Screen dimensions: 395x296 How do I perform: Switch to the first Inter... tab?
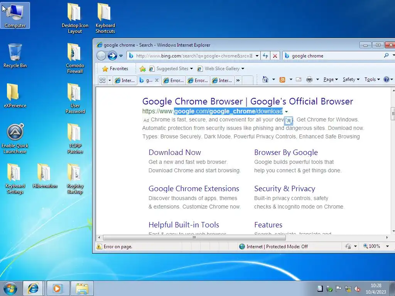coord(125,81)
